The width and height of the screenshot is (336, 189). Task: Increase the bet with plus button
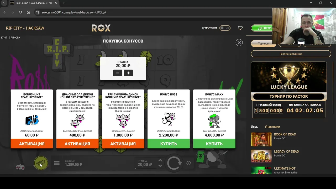point(128,73)
